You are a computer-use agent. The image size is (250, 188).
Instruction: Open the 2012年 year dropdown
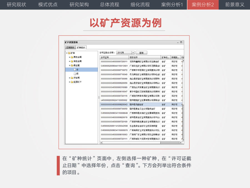(x=133, y=53)
